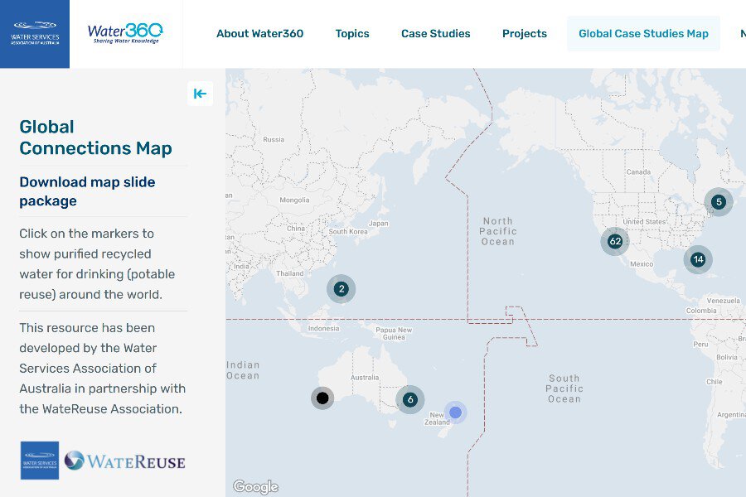Open the cluster marker labeled 2
The width and height of the screenshot is (746, 497).
pyautogui.click(x=341, y=289)
